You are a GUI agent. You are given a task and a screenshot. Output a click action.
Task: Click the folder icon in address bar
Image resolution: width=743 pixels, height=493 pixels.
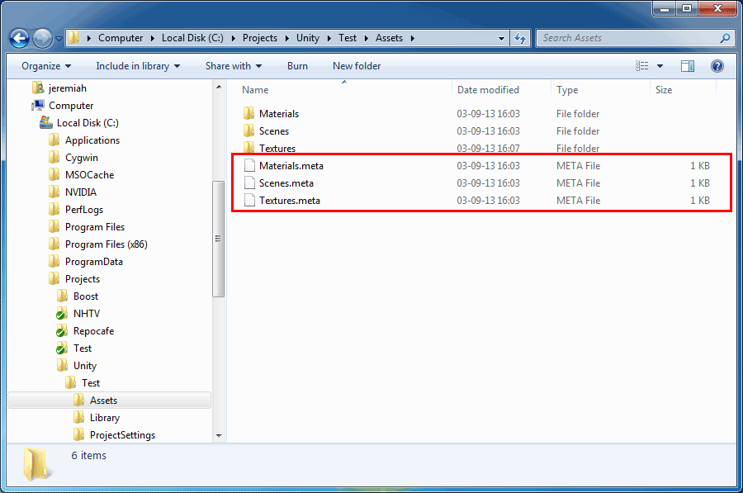tap(73, 38)
